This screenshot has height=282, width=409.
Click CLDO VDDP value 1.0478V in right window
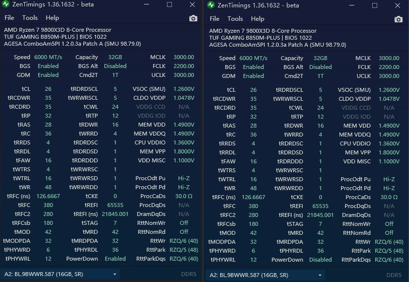coord(389,99)
